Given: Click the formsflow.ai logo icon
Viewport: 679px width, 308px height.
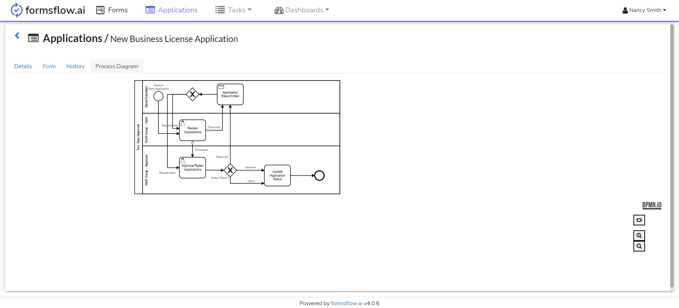Looking at the screenshot, I should point(16,10).
